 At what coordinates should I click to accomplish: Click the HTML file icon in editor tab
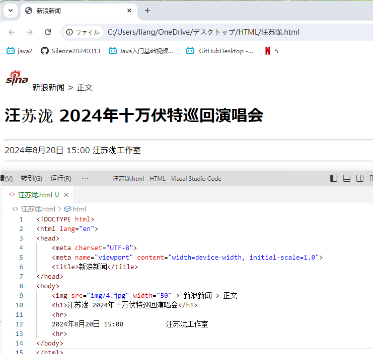(x=12, y=194)
